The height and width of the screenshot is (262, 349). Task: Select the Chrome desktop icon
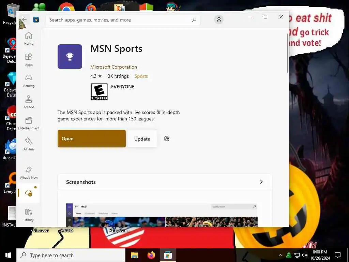click(x=66, y=7)
